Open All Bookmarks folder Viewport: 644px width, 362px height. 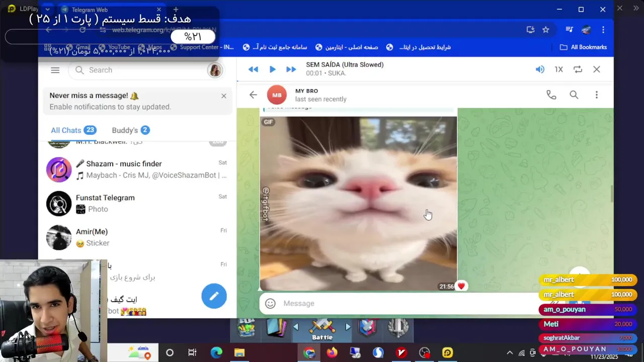[584, 47]
